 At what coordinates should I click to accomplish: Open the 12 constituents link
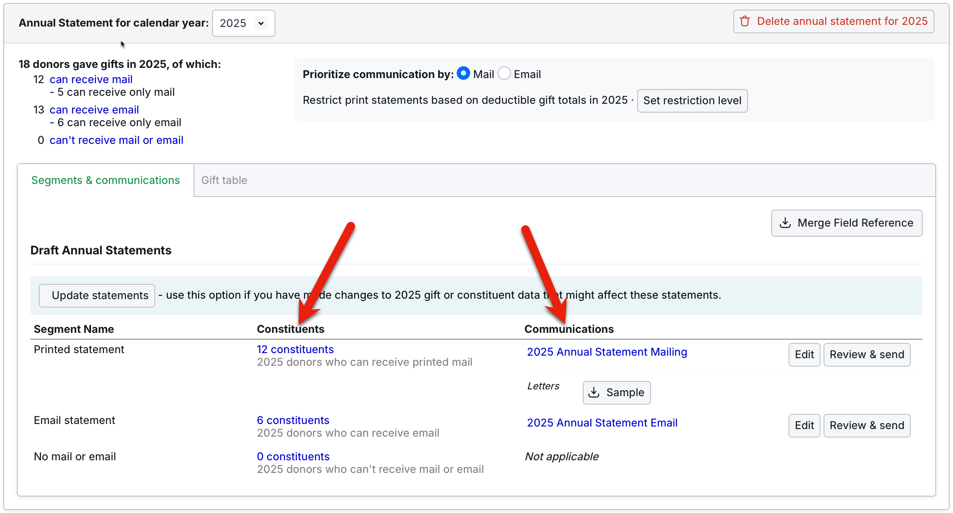[x=295, y=349]
